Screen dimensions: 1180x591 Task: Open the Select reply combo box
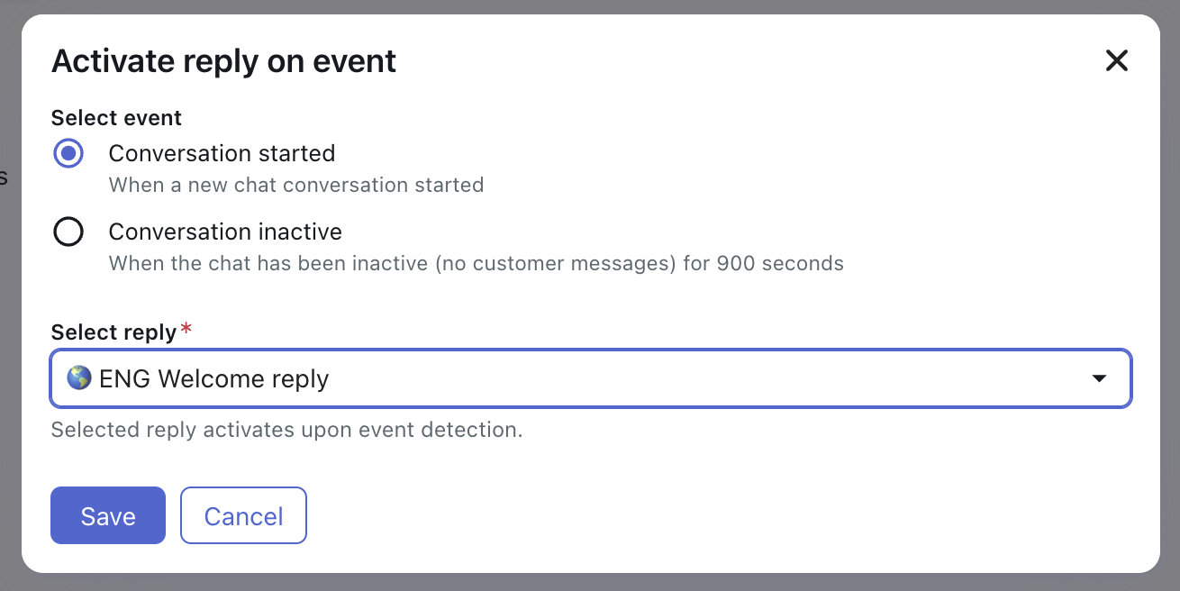pyautogui.click(x=591, y=378)
